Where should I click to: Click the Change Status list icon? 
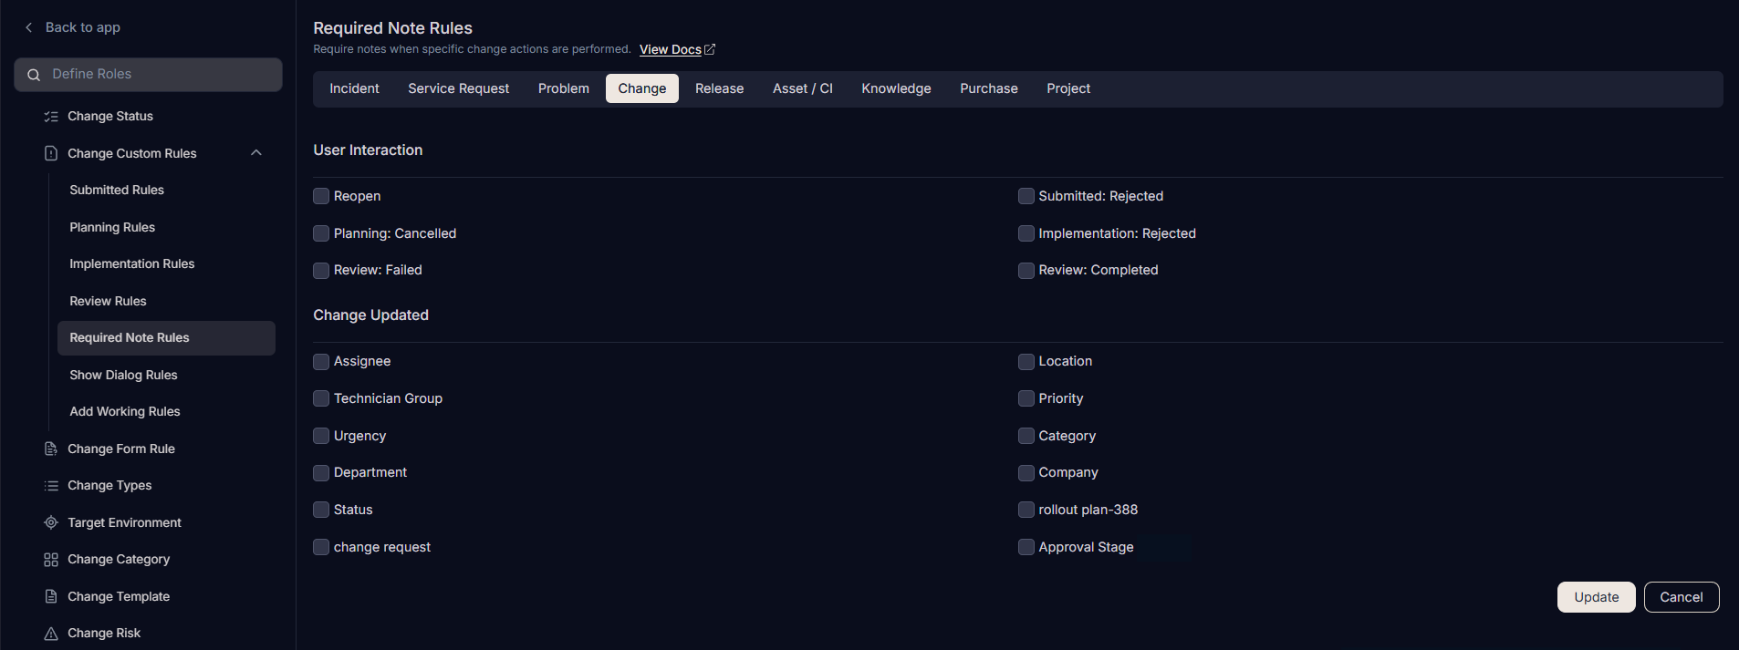51,117
